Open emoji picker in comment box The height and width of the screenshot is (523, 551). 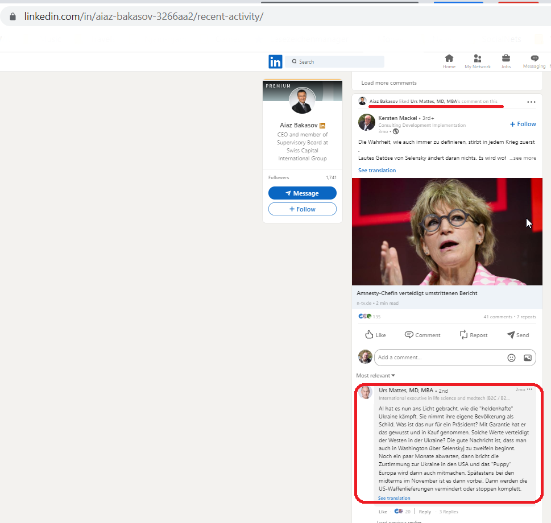511,358
